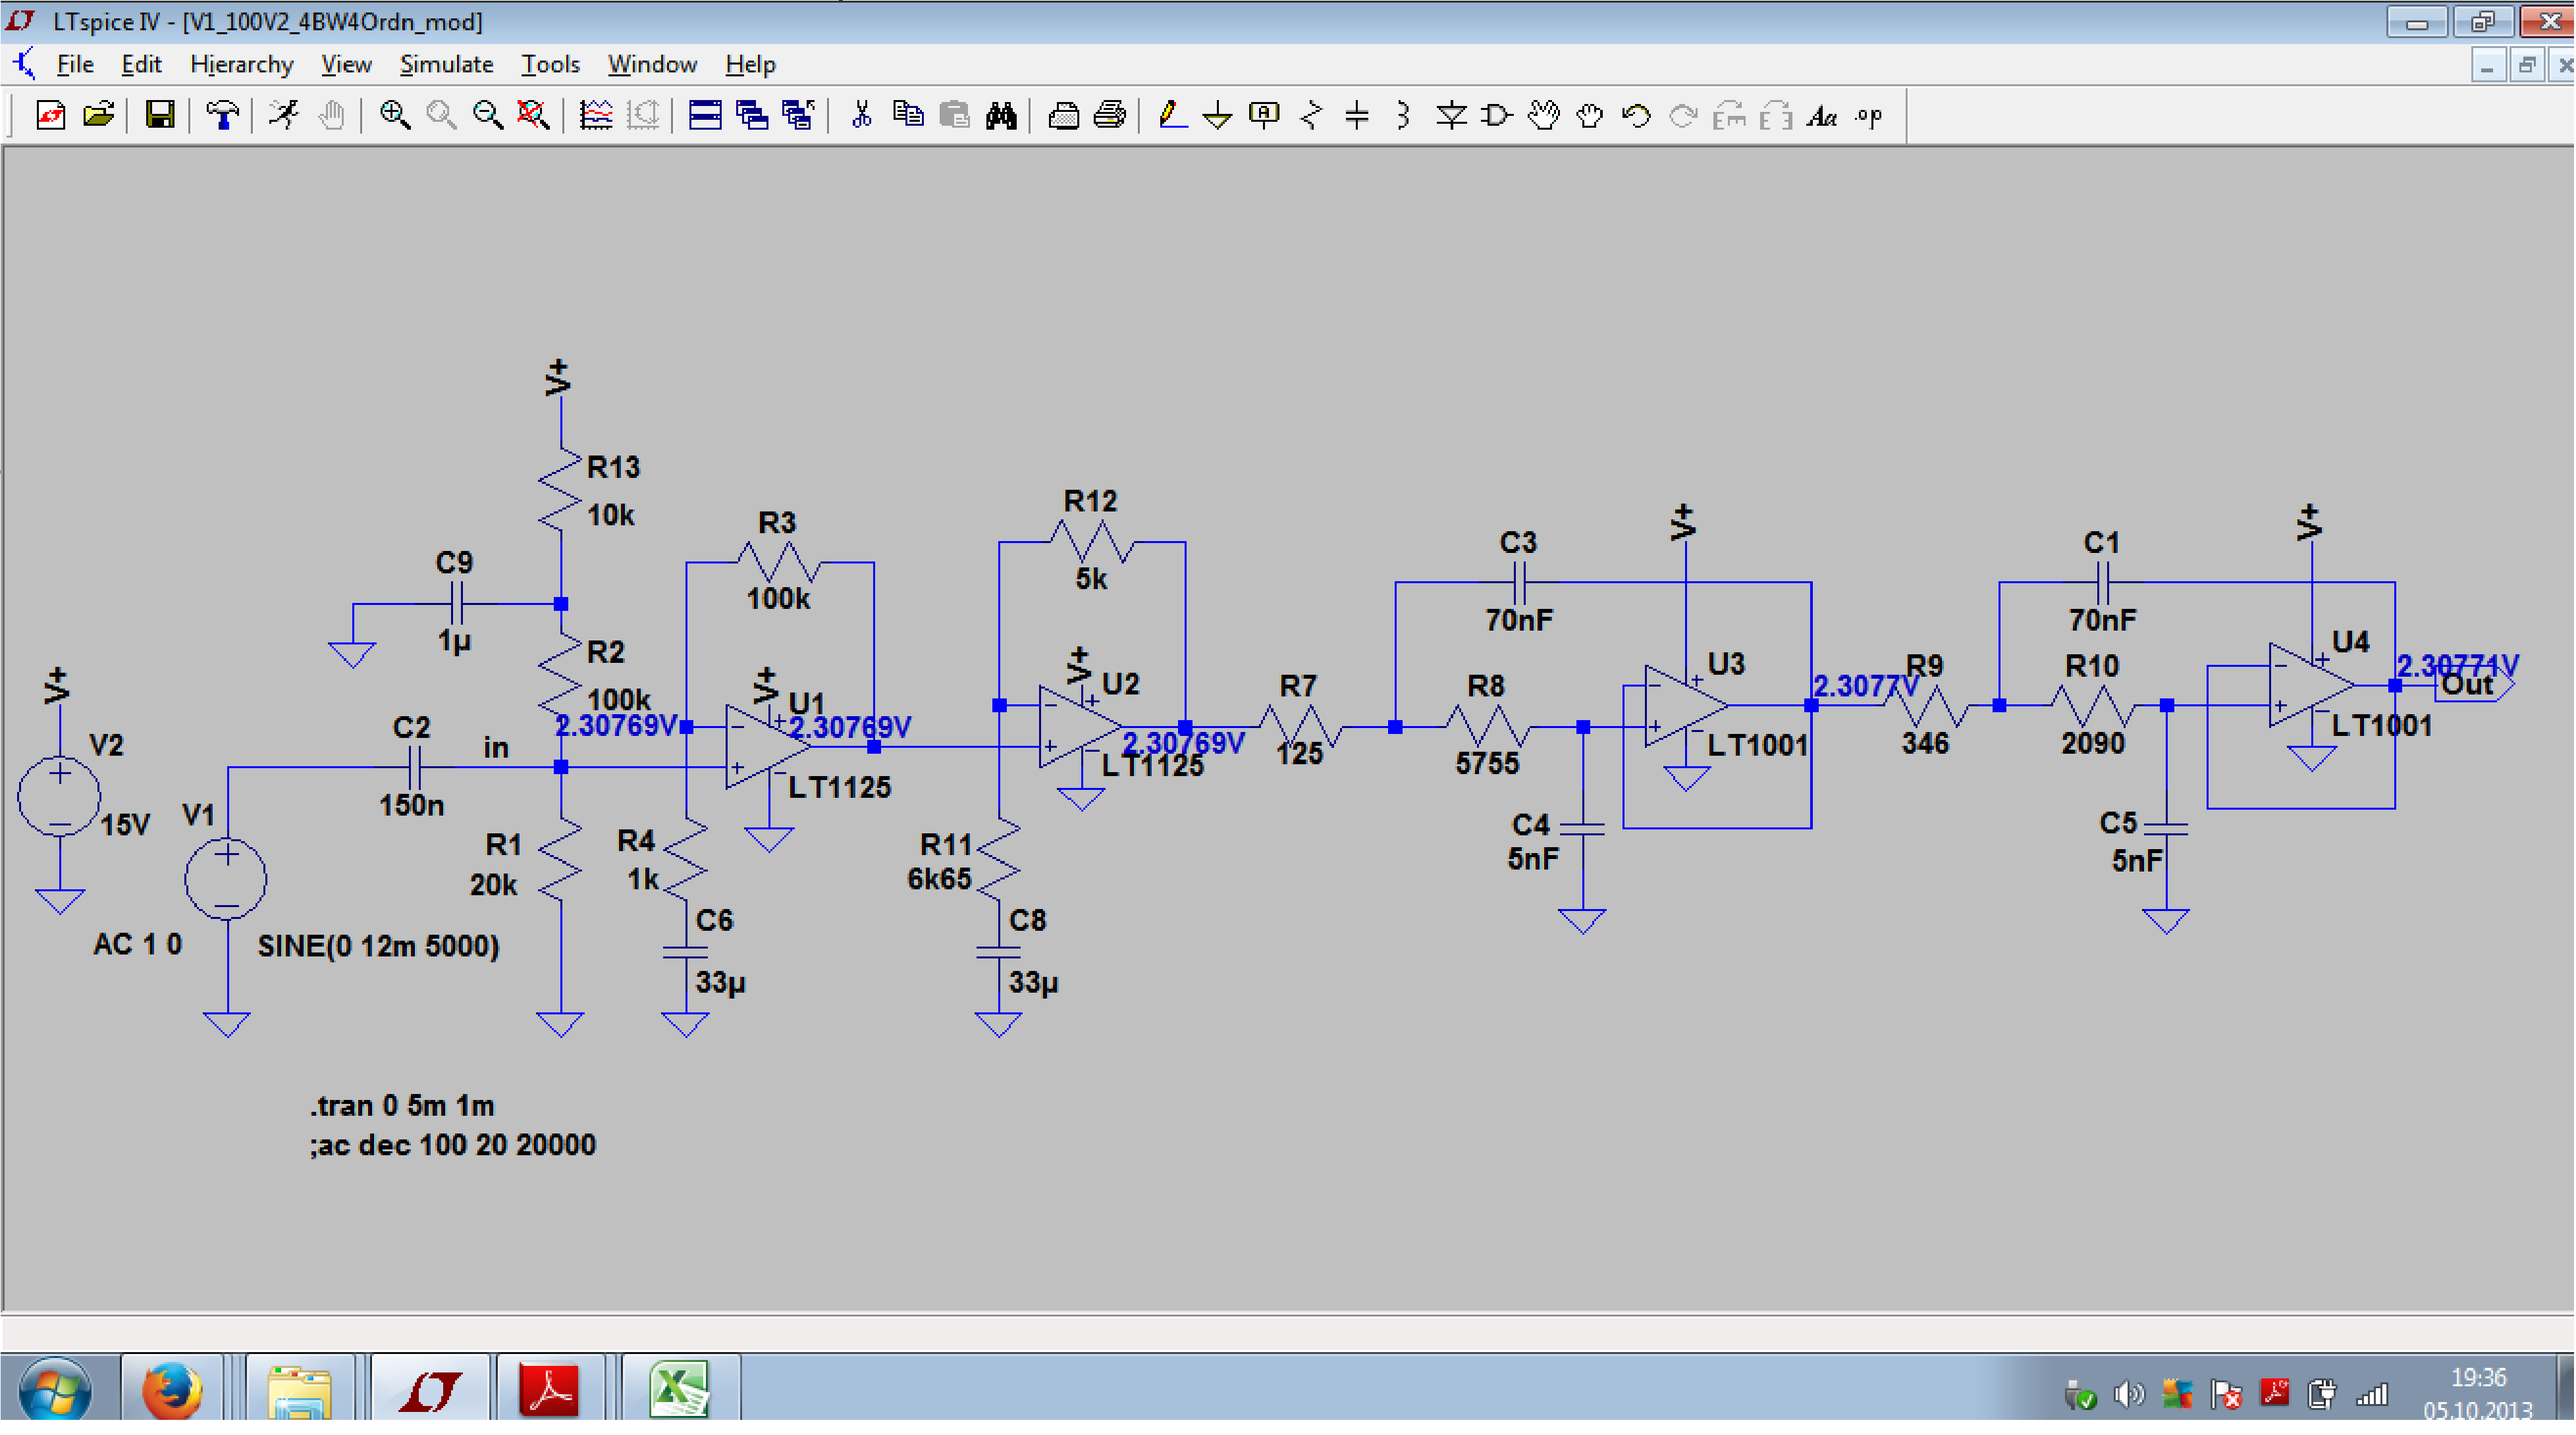This screenshot has width=2576, height=1435.
Task: Open a file with the folder icon
Action: (x=98, y=115)
